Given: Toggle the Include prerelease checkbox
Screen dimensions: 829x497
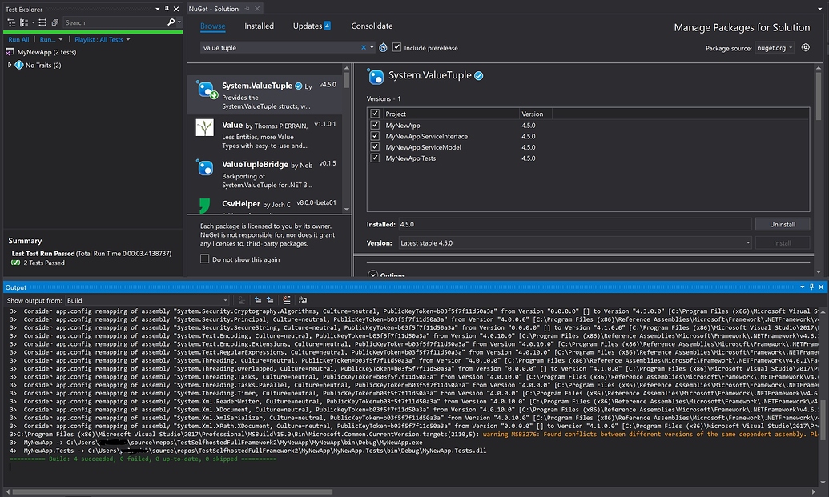Looking at the screenshot, I should (396, 47).
